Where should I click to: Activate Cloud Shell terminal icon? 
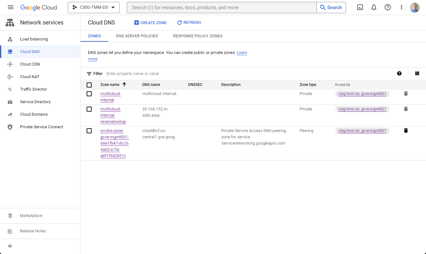pos(360,7)
